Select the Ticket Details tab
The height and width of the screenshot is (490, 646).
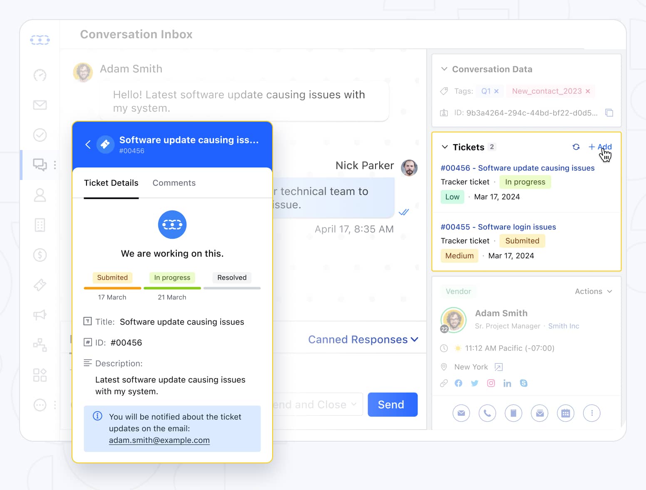click(111, 183)
